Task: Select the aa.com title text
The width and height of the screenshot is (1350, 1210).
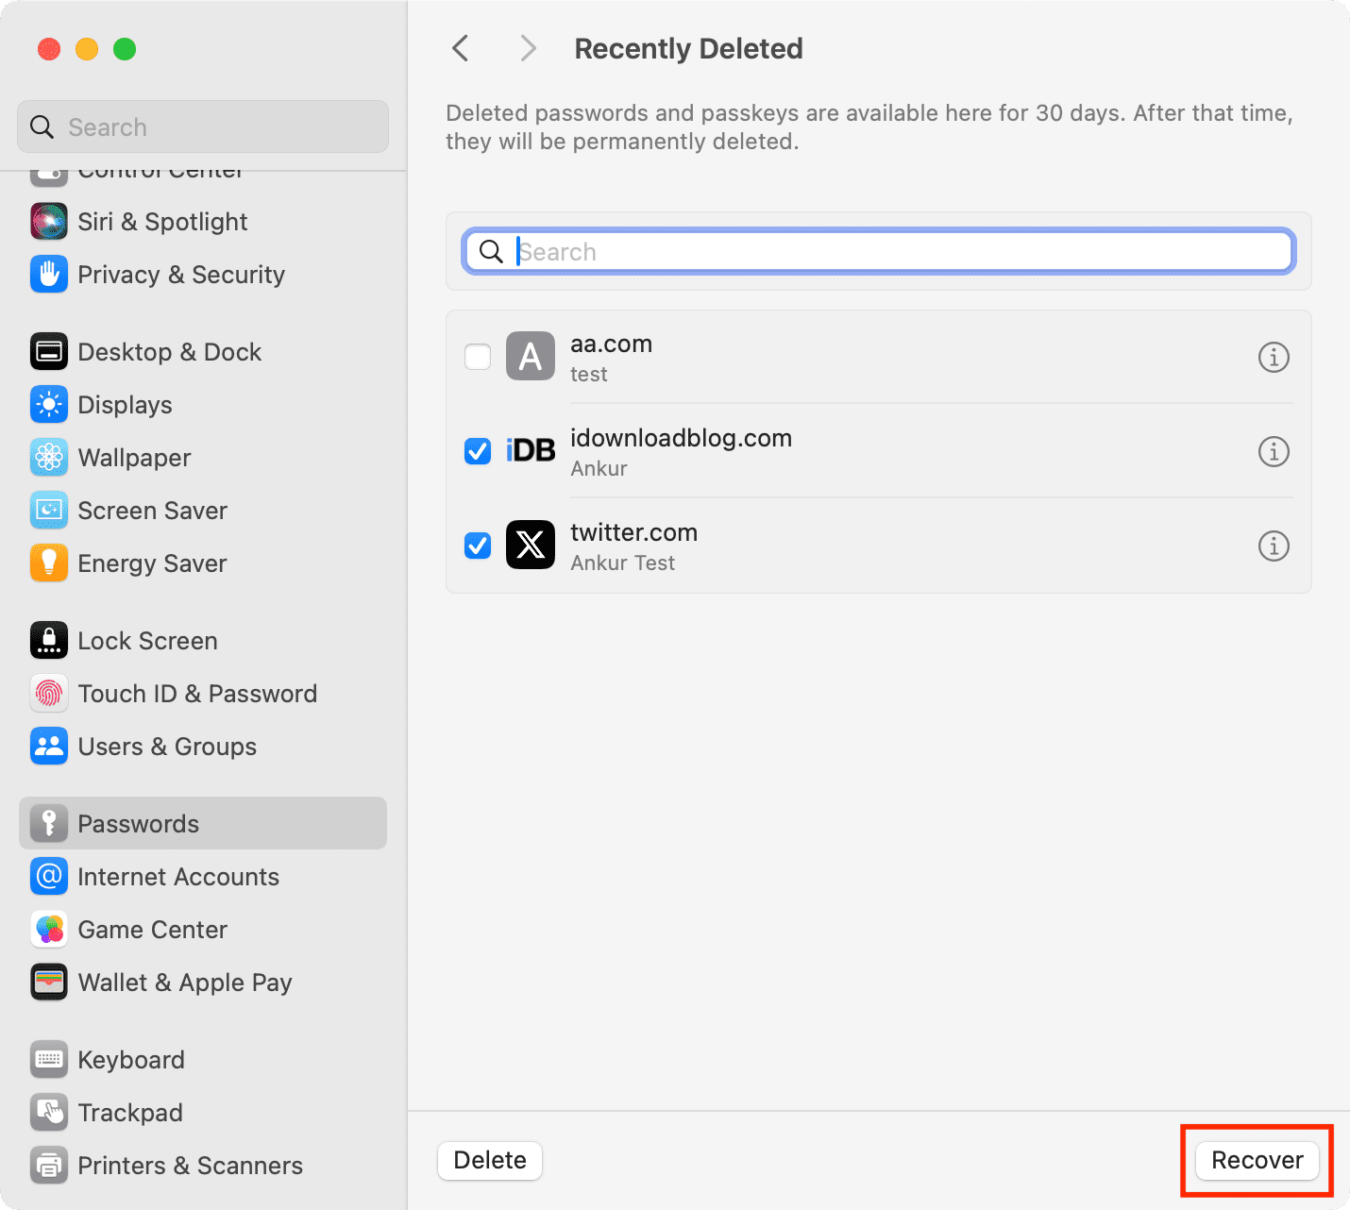Action: tap(612, 344)
